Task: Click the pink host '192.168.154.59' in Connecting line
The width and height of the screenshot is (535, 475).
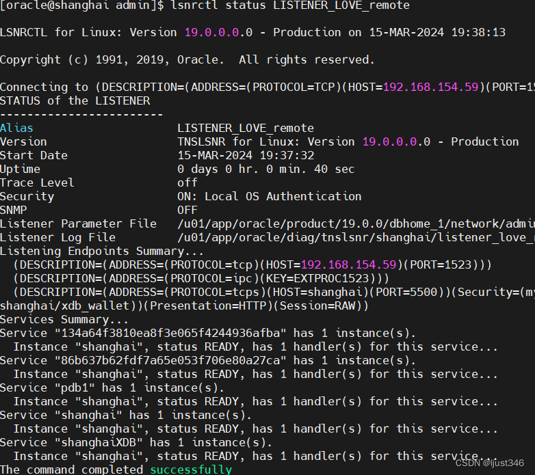Action: [x=430, y=87]
